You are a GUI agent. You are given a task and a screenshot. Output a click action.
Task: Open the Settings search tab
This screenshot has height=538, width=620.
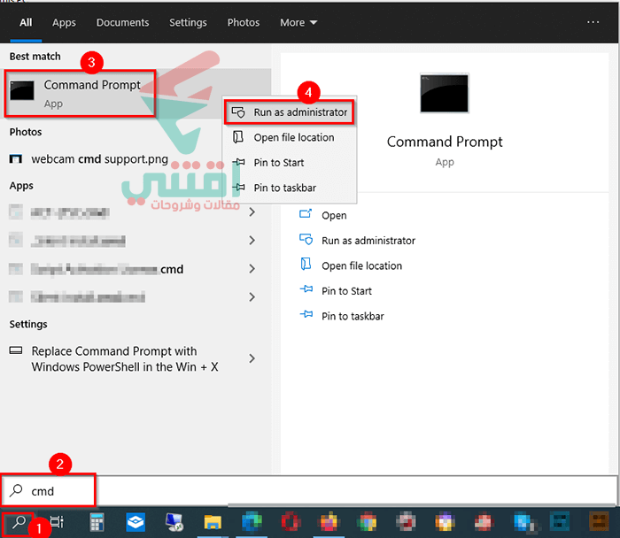click(188, 22)
